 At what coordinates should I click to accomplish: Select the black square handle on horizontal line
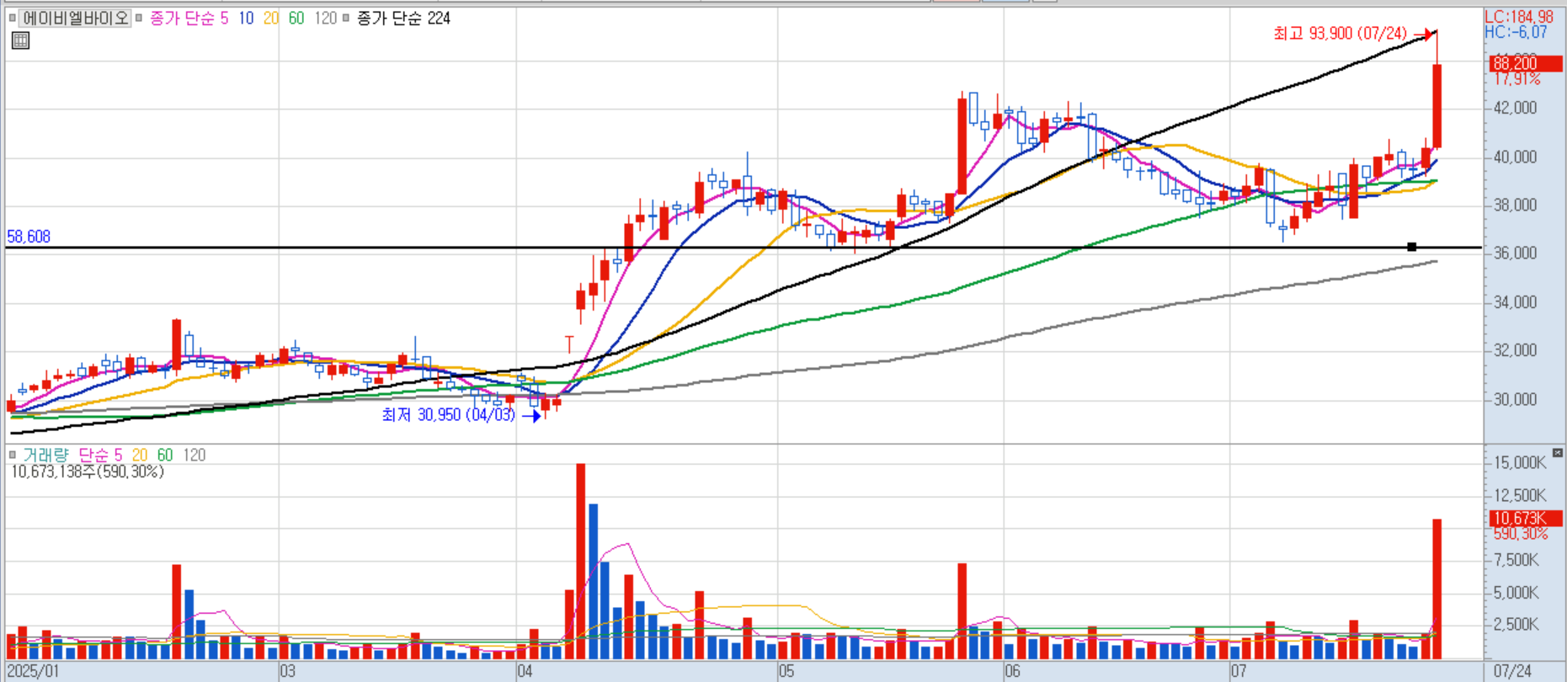[1412, 247]
